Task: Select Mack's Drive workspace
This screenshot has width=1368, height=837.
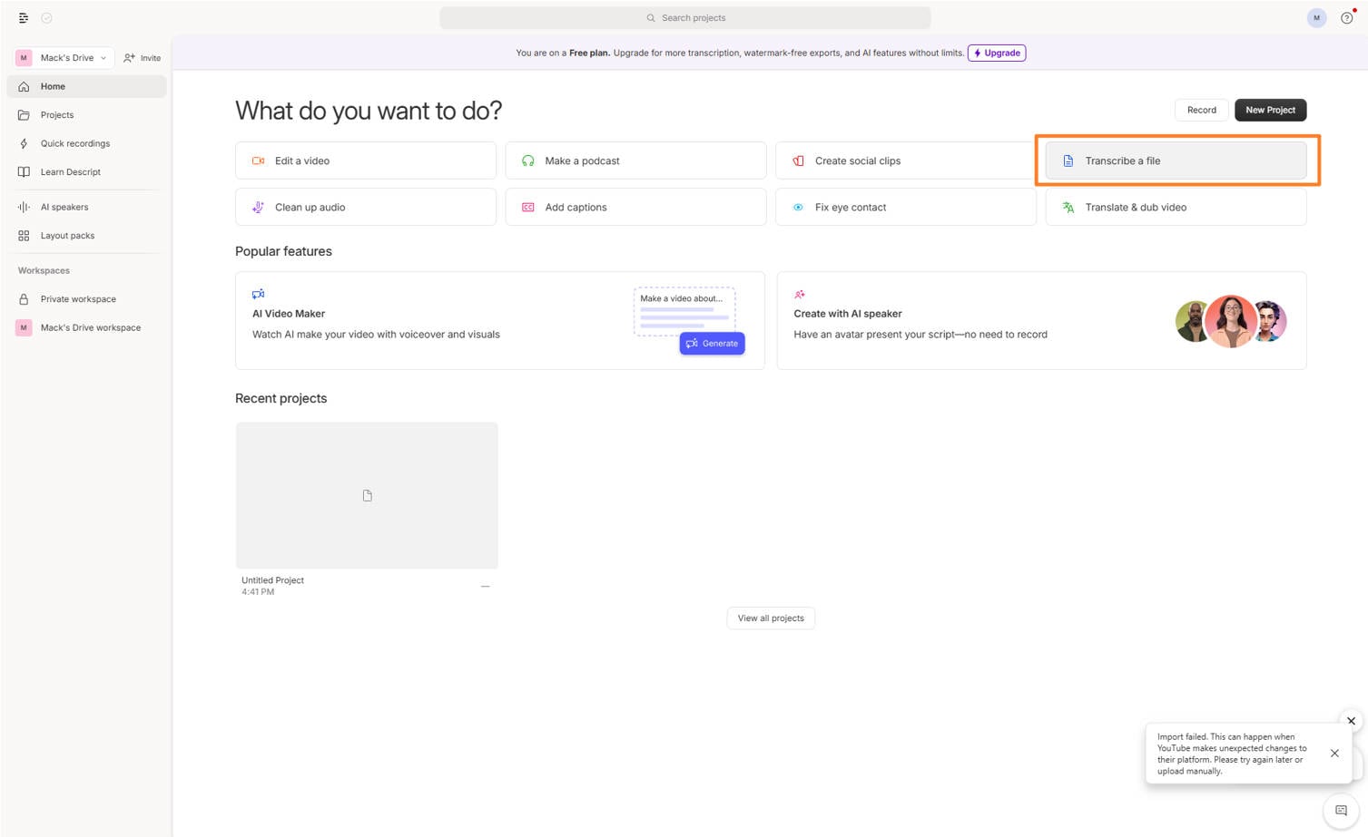Action: (x=87, y=327)
